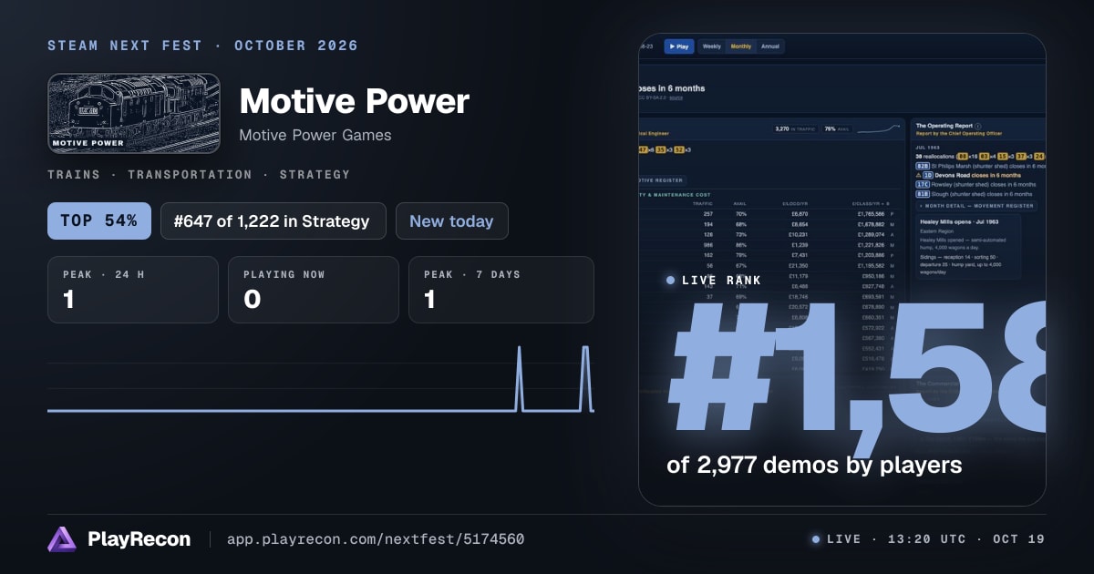Click The Operating Report heading
The height and width of the screenshot is (574, 1094).
tap(944, 126)
